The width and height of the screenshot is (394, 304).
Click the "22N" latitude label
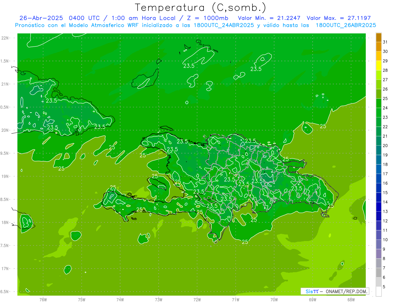coord(6,38)
